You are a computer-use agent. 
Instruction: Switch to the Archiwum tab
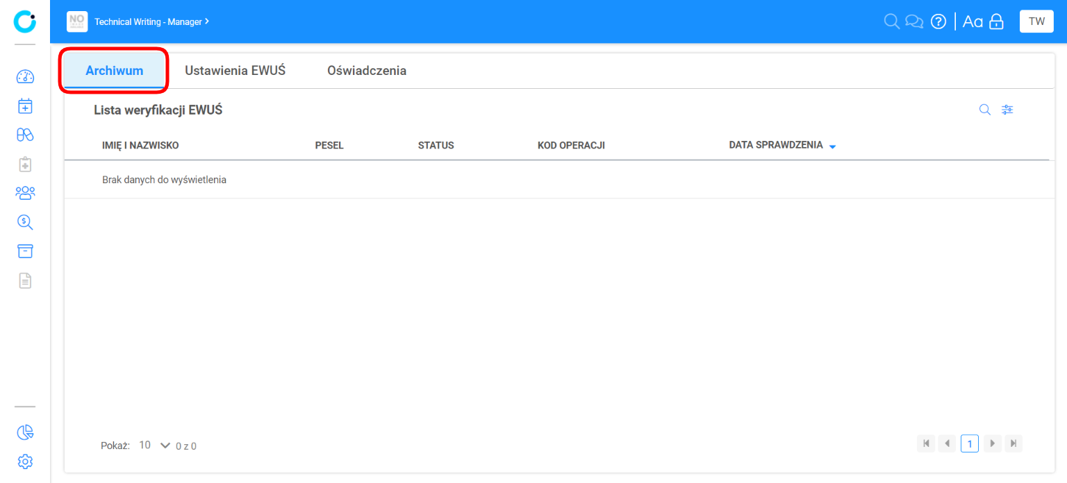tap(115, 71)
